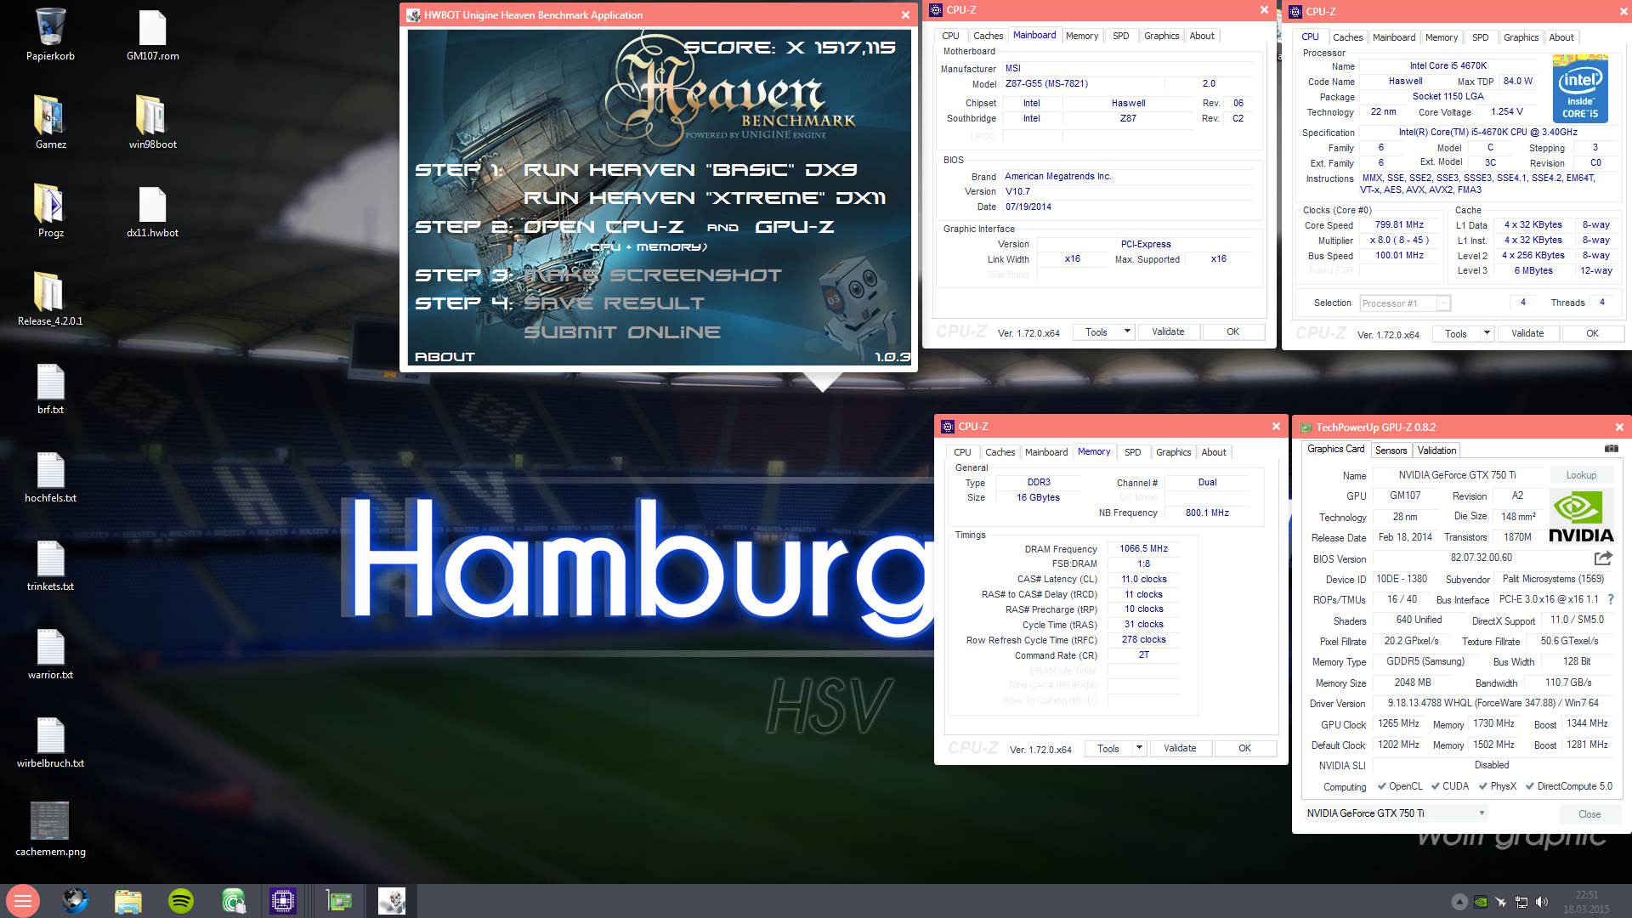Open SPD tab in the Memory CPU-Z window
This screenshot has height=918, width=1632.
[1133, 452]
